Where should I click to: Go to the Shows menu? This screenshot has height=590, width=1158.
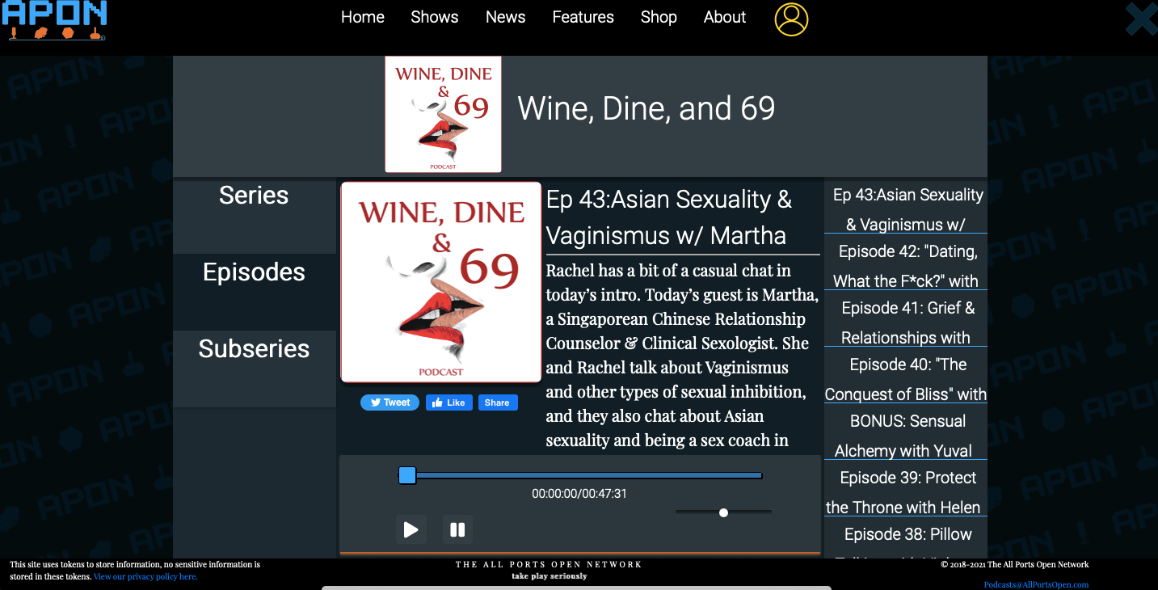tap(434, 17)
